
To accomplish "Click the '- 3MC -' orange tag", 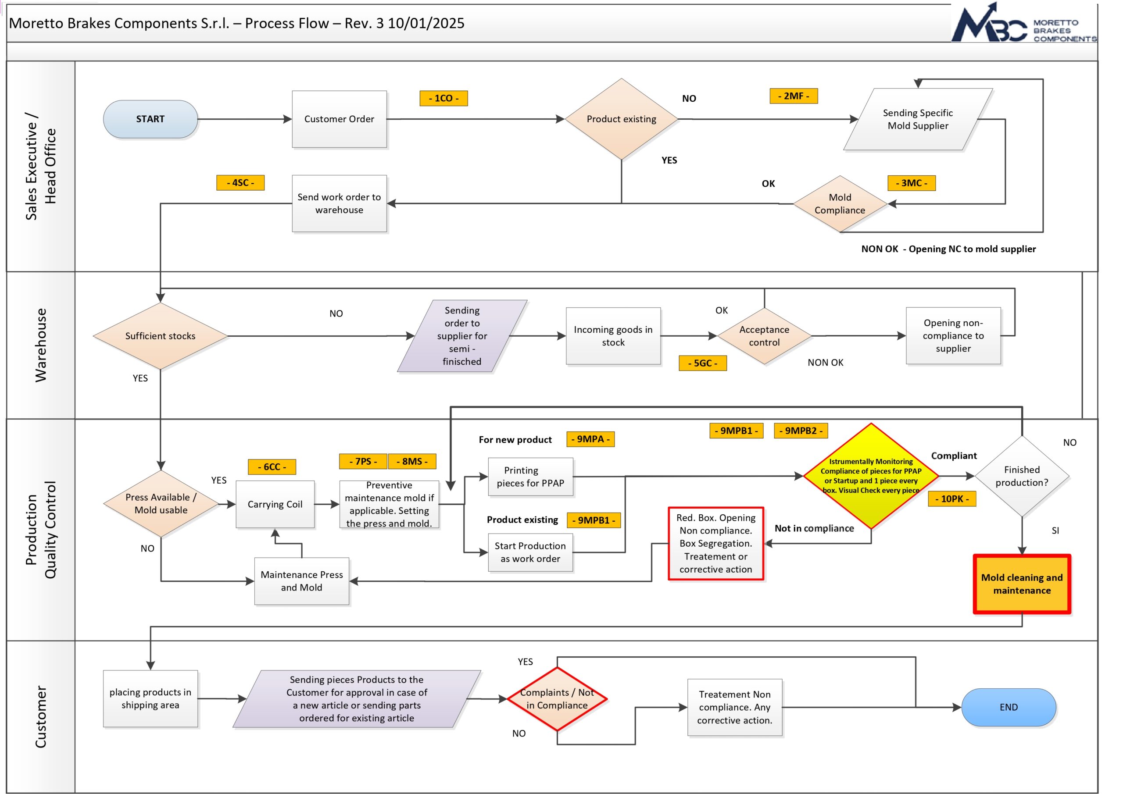I will click(x=911, y=183).
